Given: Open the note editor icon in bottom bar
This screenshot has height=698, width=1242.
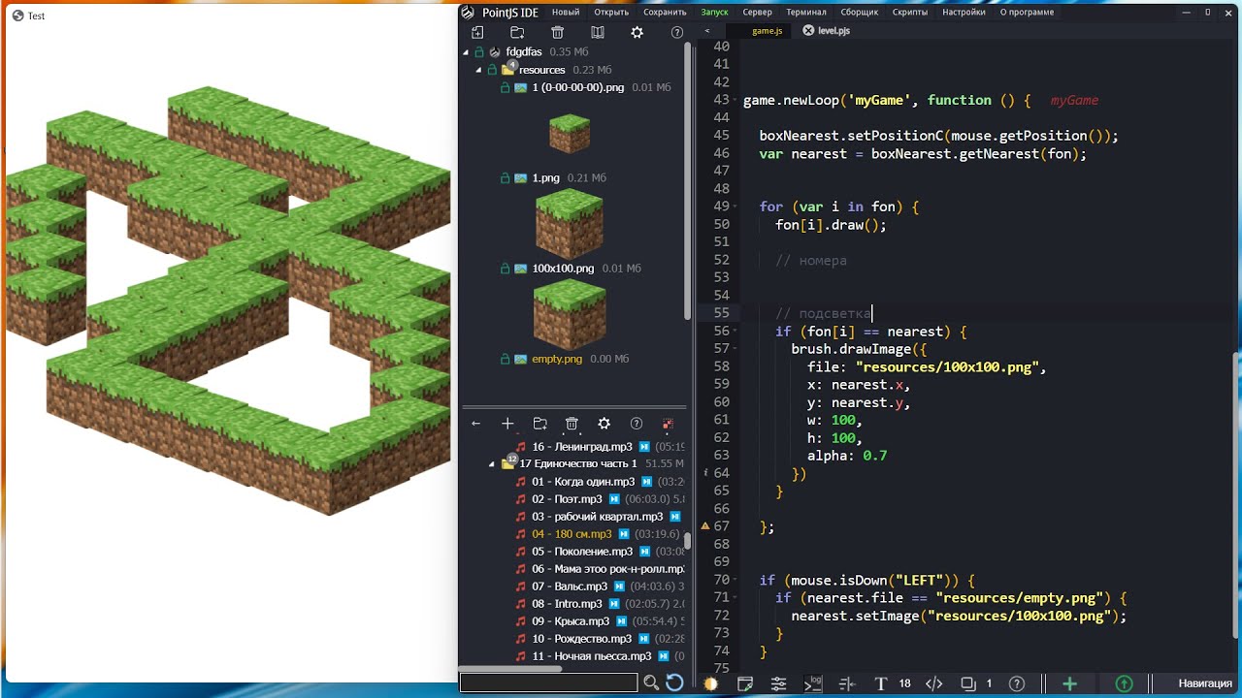Looking at the screenshot, I should click(x=745, y=683).
